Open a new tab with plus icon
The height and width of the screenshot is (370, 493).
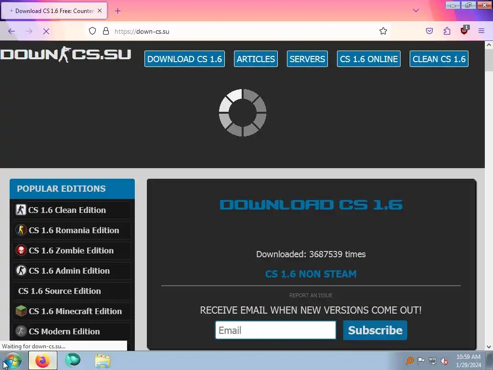[x=117, y=11]
